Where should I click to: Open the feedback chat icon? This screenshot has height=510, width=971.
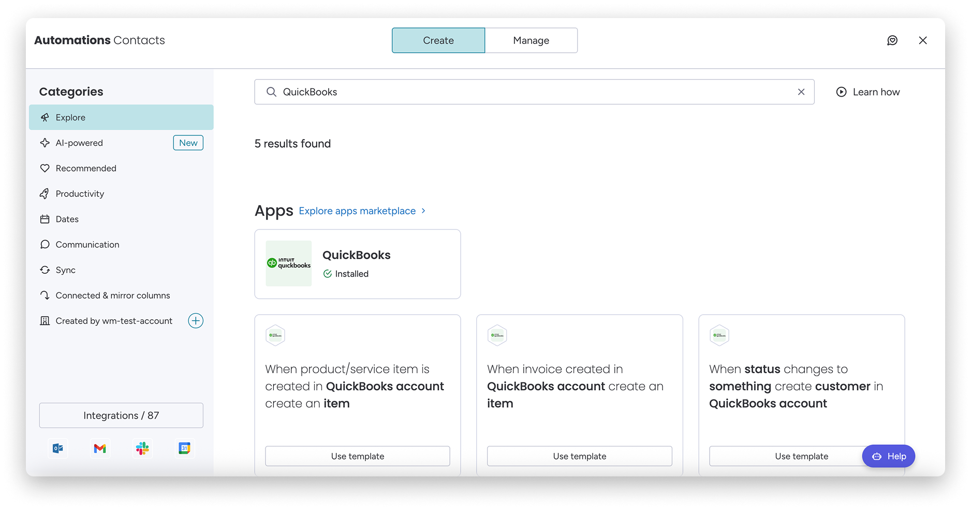[892, 40]
